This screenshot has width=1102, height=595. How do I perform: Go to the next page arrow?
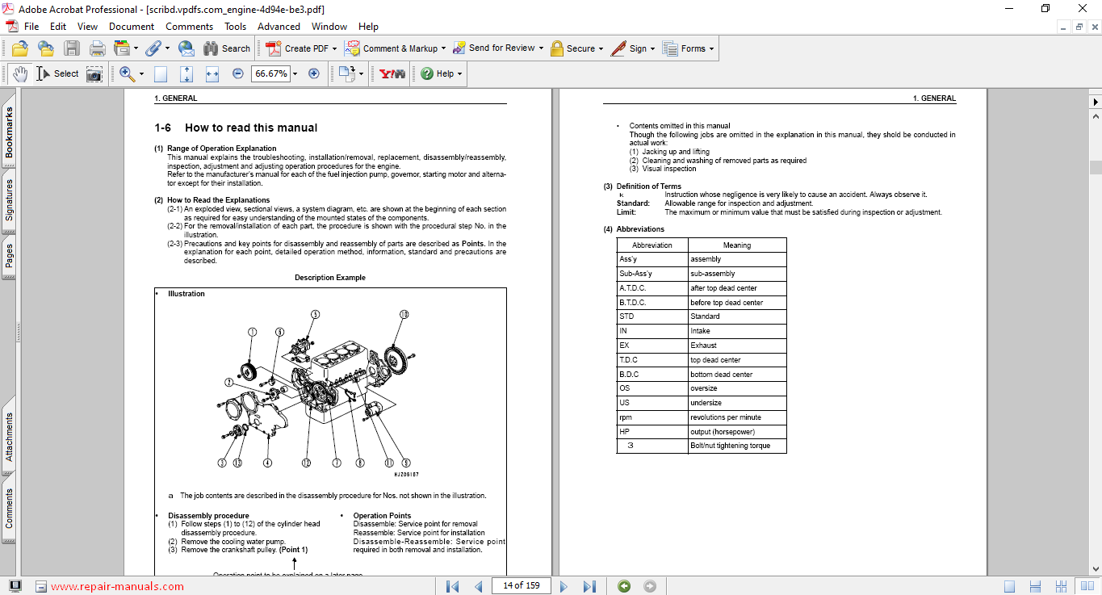pyautogui.click(x=564, y=586)
